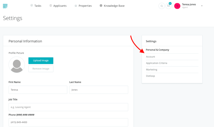Select the Dotloop settings link
The height and width of the screenshot is (127, 214).
pos(151,76)
